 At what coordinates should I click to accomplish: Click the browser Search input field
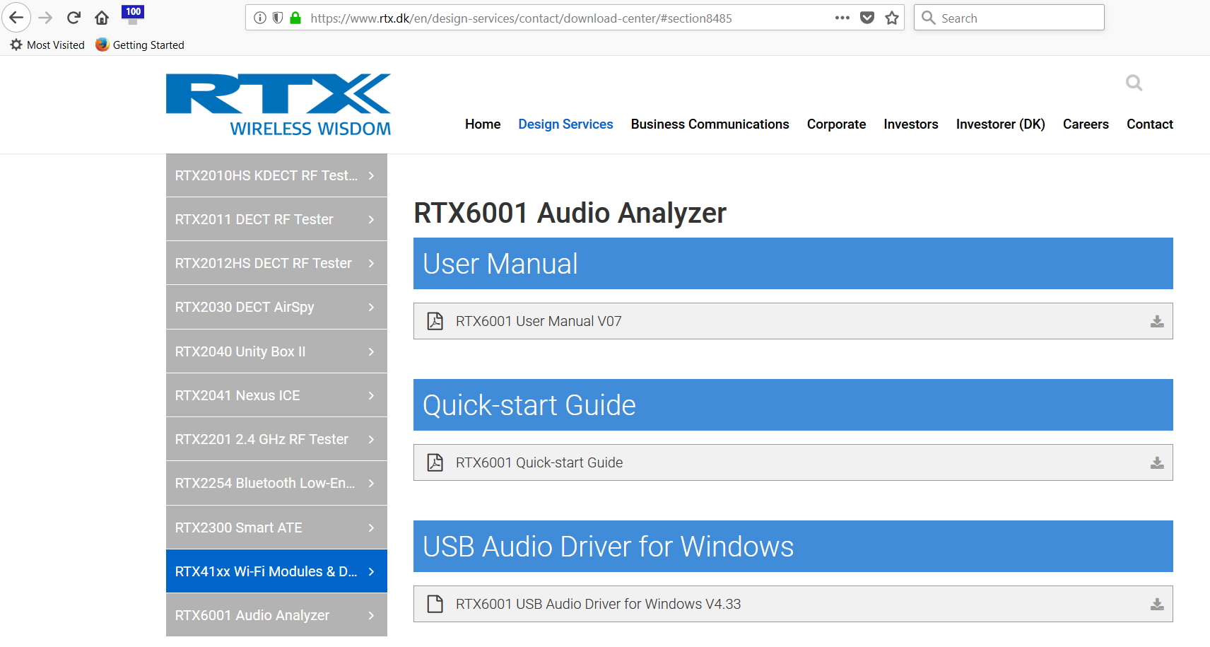pyautogui.click(x=1009, y=18)
